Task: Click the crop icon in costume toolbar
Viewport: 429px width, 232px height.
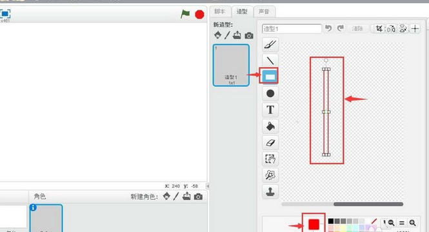Action: [379, 29]
